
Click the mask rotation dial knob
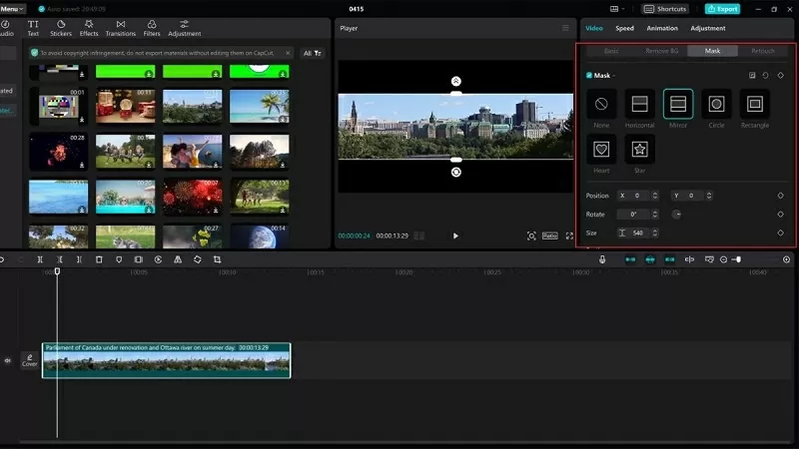676,215
